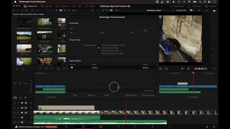
Task: Click the upper timeline red playhead marker
Action: (x=193, y=73)
